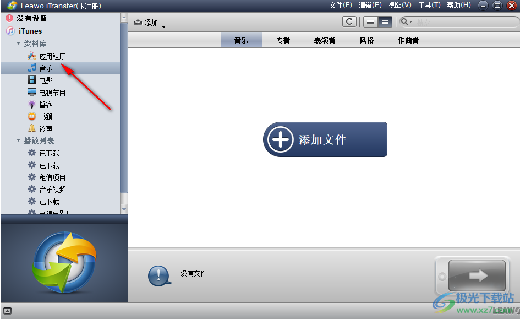
Task: Click the plus circle icon on 添加文件
Action: click(x=280, y=139)
